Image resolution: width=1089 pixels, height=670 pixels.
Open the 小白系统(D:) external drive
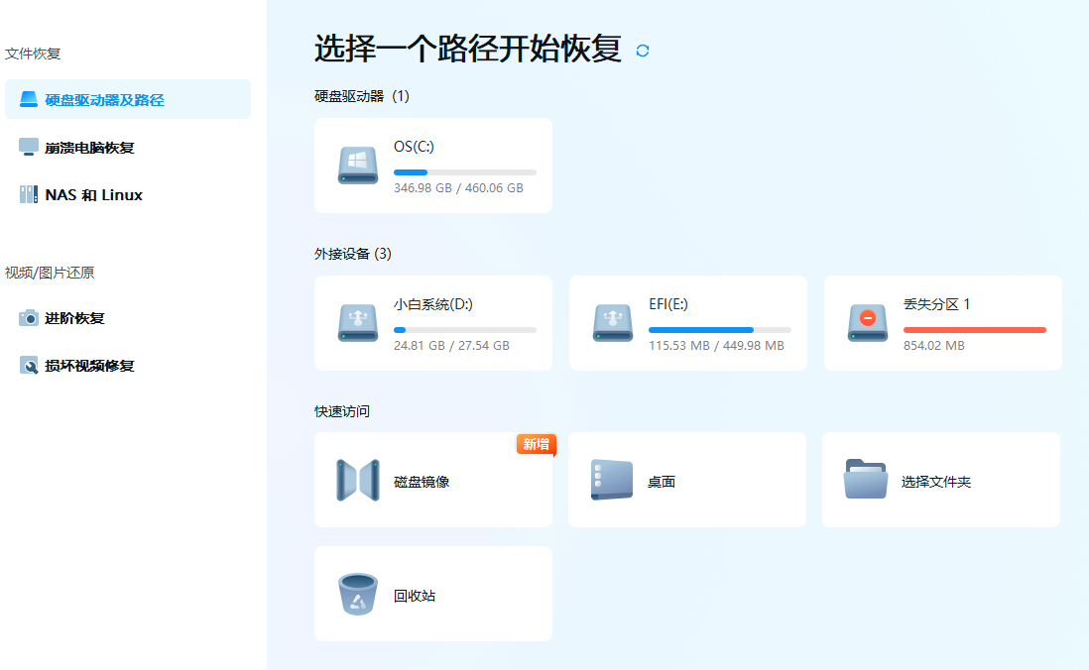coord(432,322)
